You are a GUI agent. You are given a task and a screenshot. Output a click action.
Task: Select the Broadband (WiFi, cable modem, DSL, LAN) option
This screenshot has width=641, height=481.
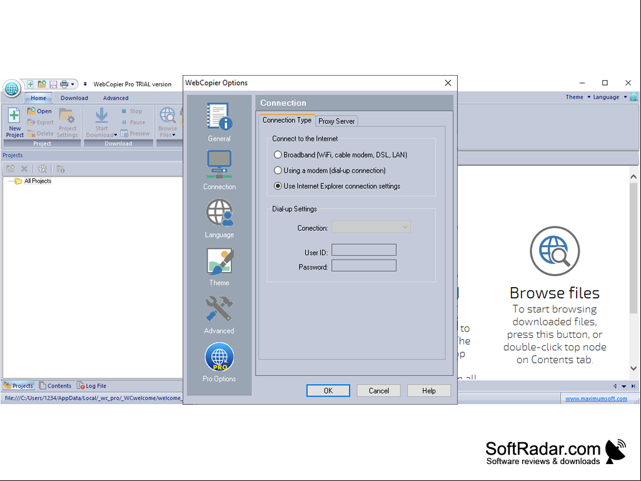341,154
